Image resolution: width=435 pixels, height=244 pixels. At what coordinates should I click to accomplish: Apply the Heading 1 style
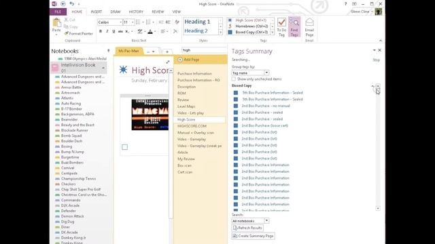(197, 22)
